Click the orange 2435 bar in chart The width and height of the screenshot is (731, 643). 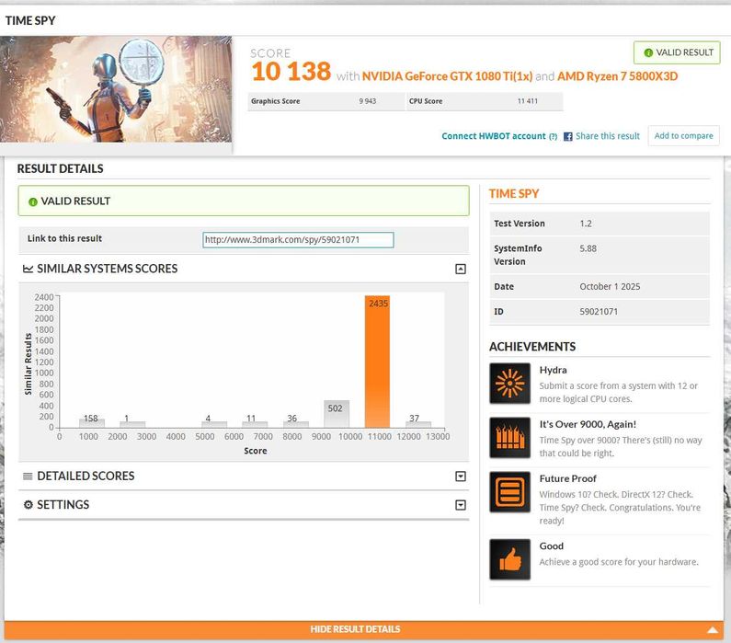tap(377, 362)
